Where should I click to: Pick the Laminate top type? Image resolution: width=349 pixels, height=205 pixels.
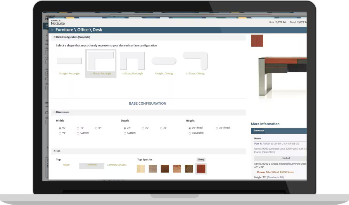[92, 166]
